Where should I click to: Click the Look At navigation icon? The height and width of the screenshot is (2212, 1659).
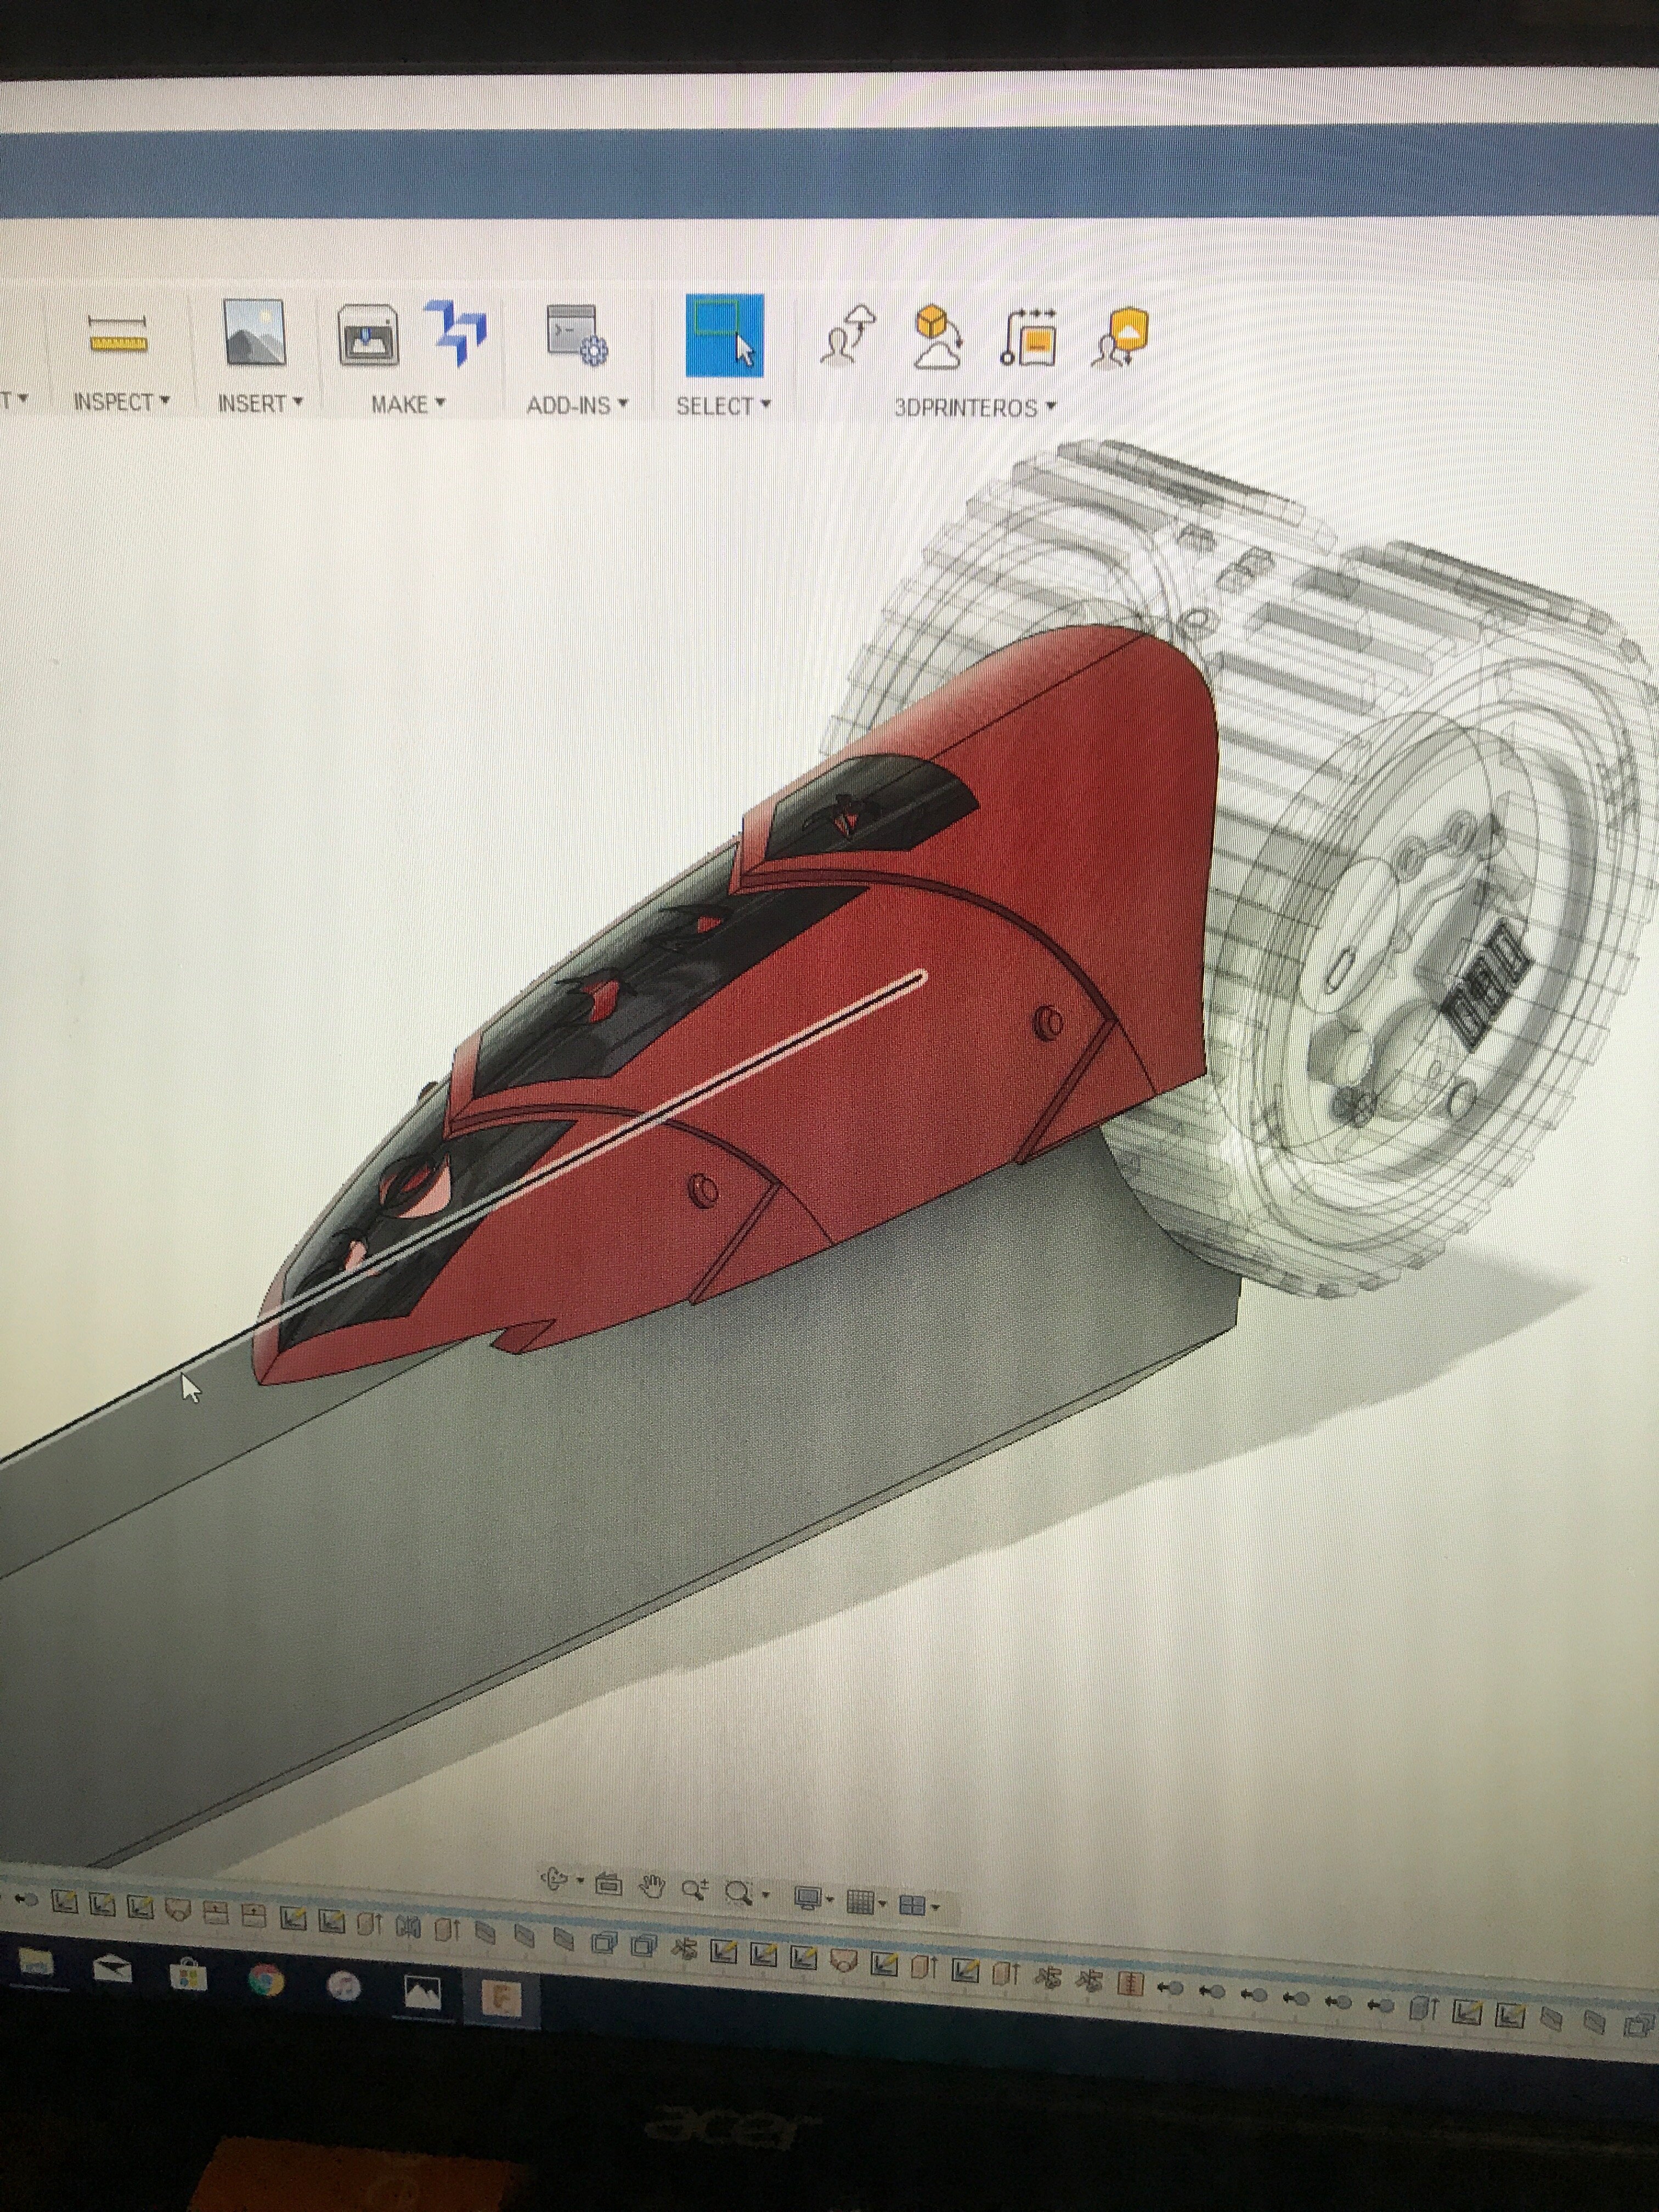(608, 1884)
